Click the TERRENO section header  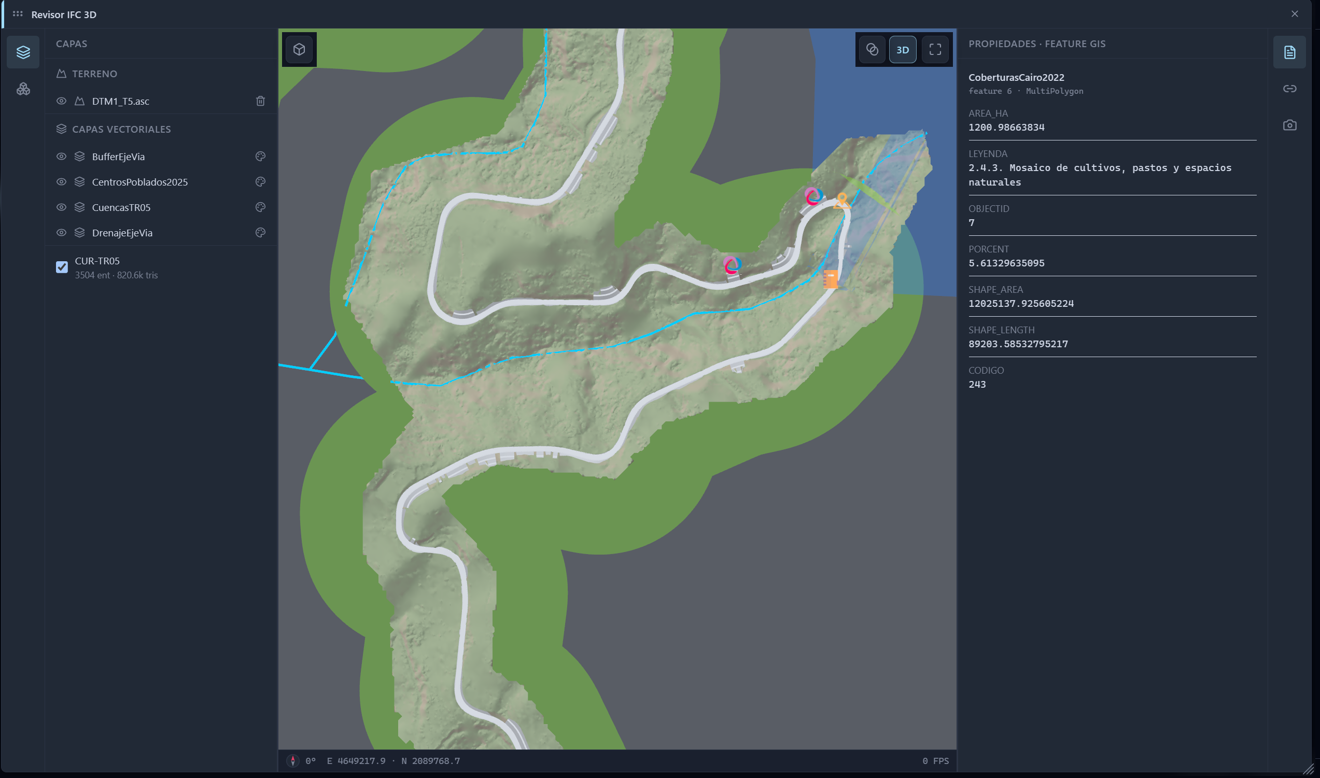pyautogui.click(x=94, y=74)
